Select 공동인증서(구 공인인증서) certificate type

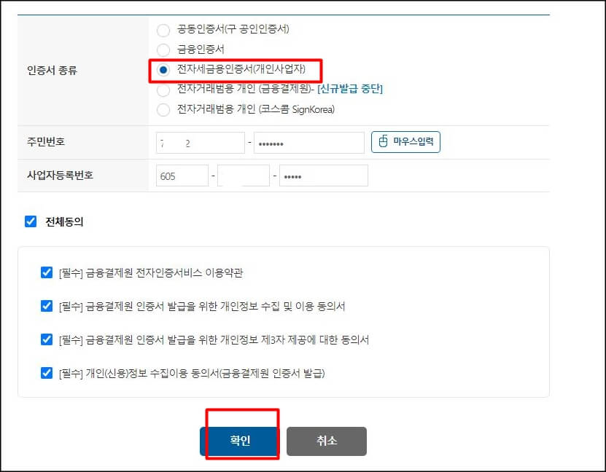163,31
